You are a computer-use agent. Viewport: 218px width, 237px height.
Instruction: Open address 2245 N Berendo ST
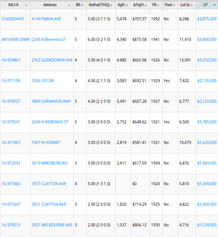tap(48, 39)
